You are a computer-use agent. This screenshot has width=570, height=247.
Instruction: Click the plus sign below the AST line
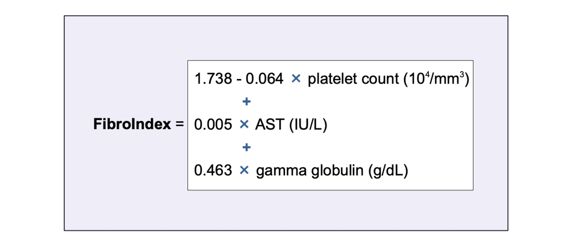pyautogui.click(x=246, y=147)
